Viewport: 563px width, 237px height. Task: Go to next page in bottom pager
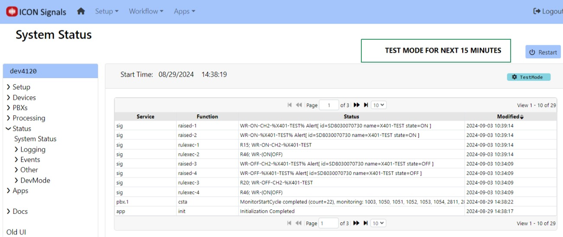(x=357, y=223)
